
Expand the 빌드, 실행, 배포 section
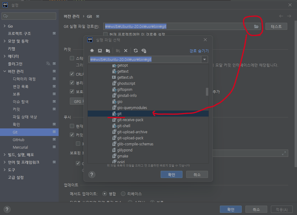tap(5, 154)
